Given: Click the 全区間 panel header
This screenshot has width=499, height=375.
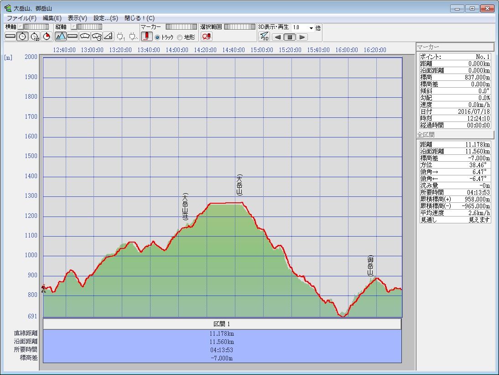Looking at the screenshot, I should click(455, 135).
